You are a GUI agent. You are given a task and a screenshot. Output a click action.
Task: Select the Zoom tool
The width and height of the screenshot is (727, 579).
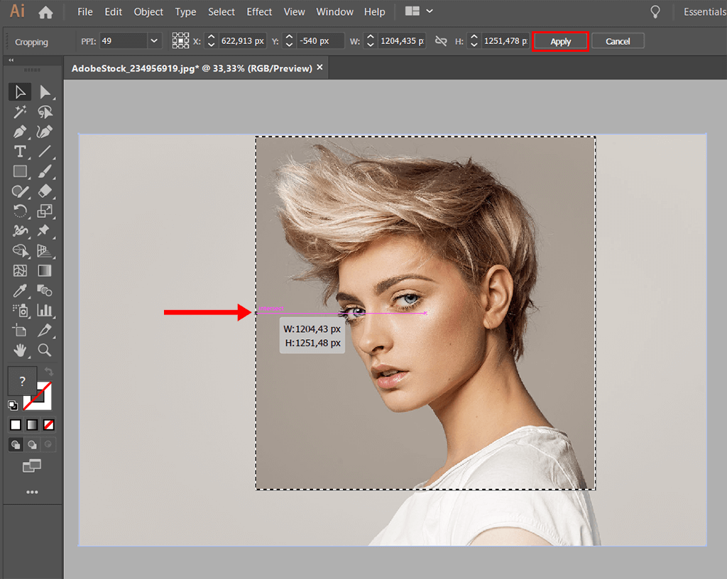45,350
